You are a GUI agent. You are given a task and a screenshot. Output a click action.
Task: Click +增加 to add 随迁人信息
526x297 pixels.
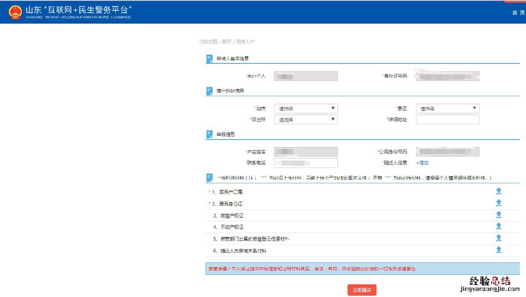tap(422, 163)
